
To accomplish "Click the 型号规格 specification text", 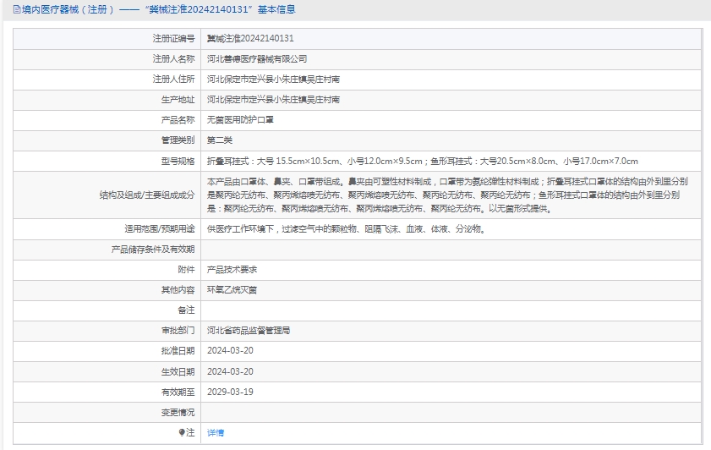I will 422,161.
